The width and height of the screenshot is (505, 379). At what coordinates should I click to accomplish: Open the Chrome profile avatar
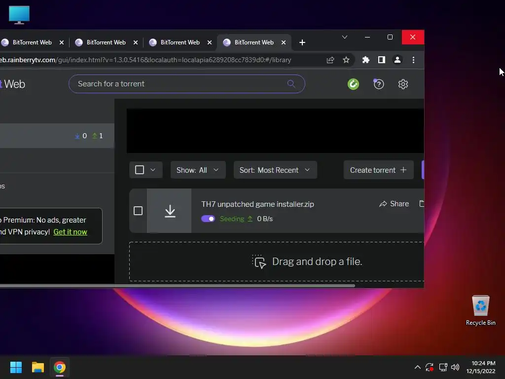(397, 60)
